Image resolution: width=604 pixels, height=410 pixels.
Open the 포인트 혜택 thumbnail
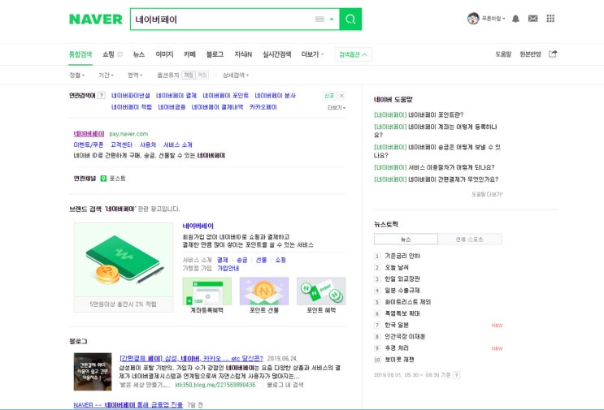321,291
